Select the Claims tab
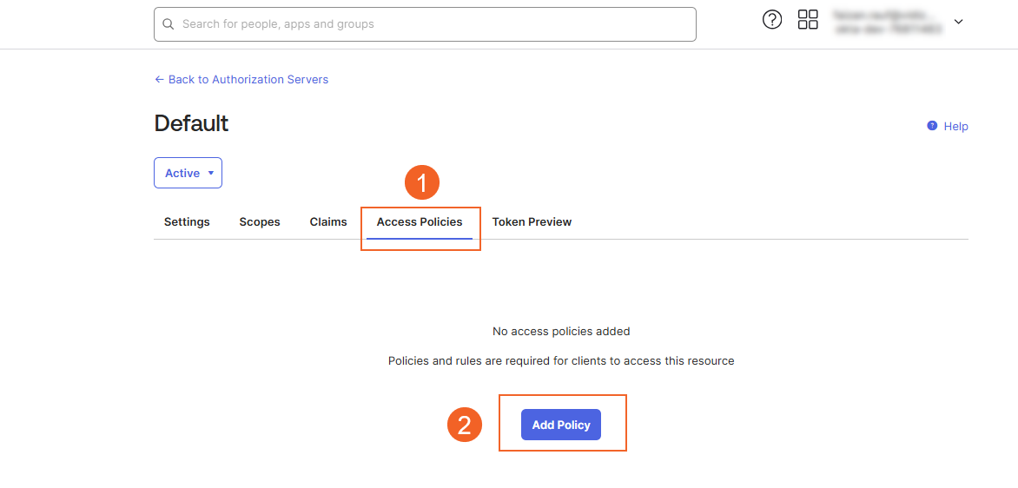 pos(328,222)
